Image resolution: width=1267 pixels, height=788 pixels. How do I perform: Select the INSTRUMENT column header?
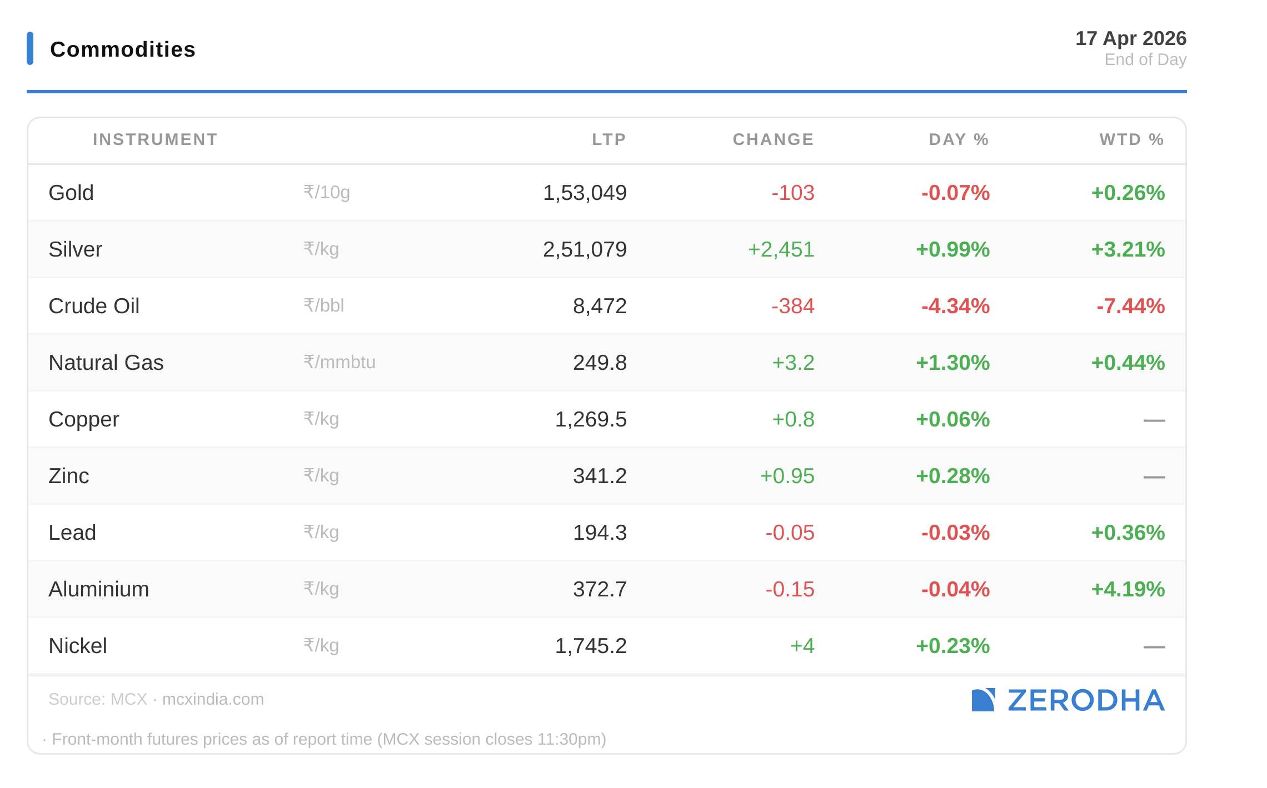(x=155, y=139)
